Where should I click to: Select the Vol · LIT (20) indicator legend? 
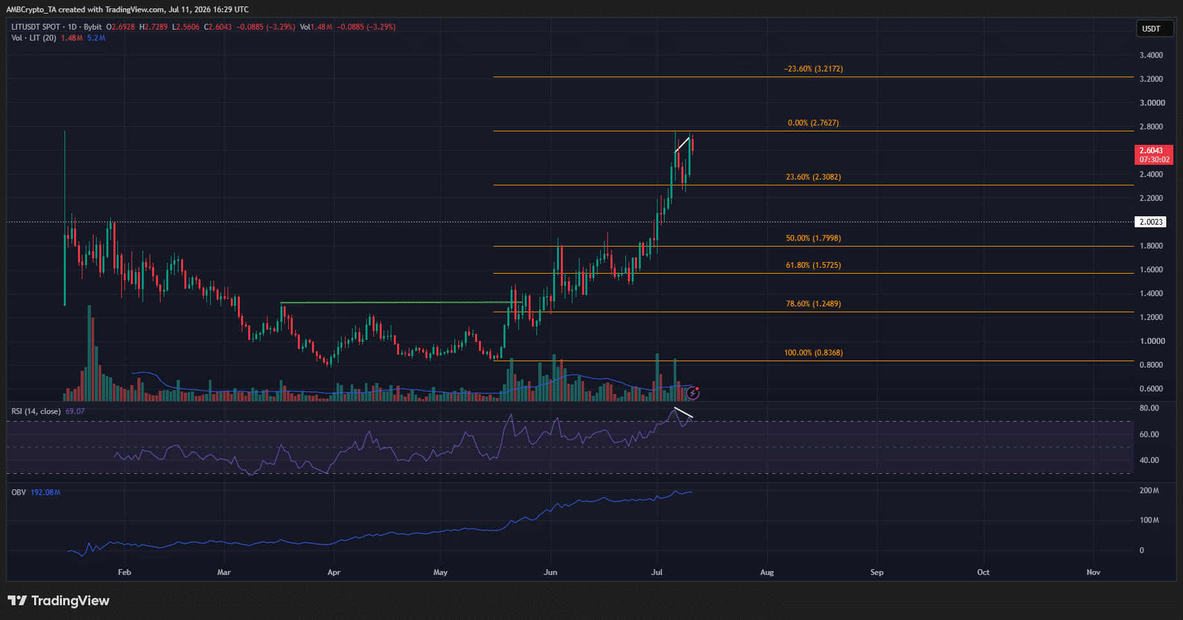click(x=34, y=38)
